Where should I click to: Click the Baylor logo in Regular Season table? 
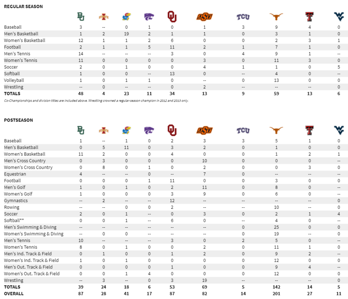81,17
